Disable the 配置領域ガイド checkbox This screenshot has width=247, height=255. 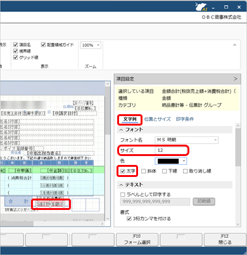tap(43, 44)
